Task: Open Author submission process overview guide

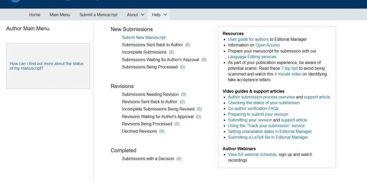Action: [x=261, y=97]
